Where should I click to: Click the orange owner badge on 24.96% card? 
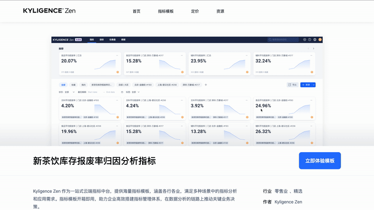(312, 117)
